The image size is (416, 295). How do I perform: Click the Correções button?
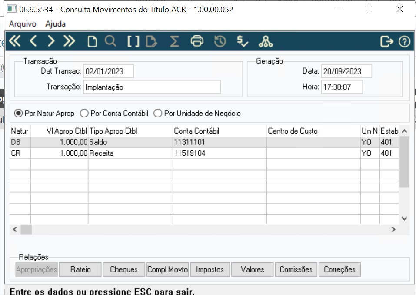(339, 269)
